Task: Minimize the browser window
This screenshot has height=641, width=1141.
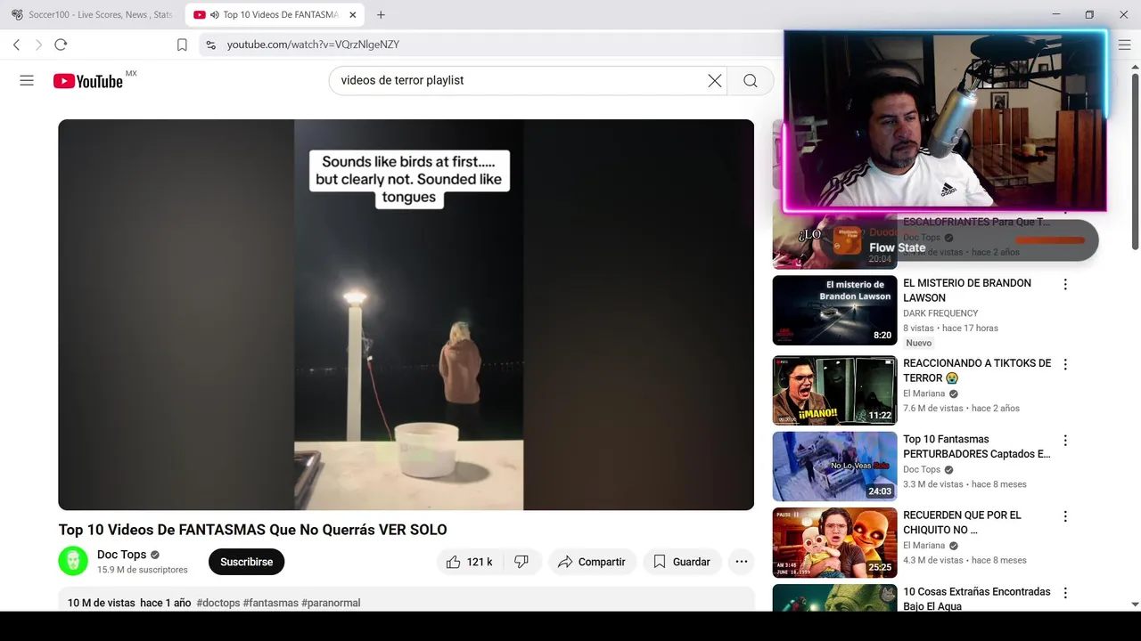Action: click(x=1056, y=14)
